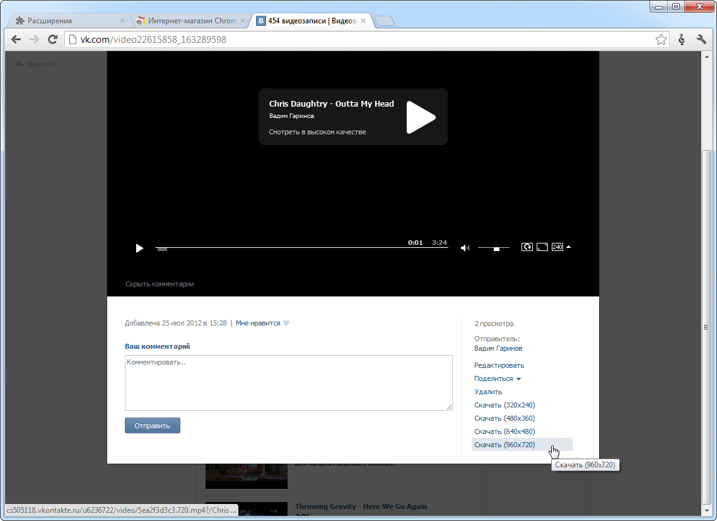717x521 pixels.
Task: Open the sender Вадим Гаринов profile link
Action: click(498, 348)
